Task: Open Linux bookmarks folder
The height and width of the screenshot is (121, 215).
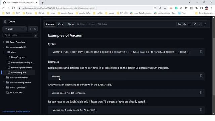Action: pyautogui.click(x=51, y=13)
